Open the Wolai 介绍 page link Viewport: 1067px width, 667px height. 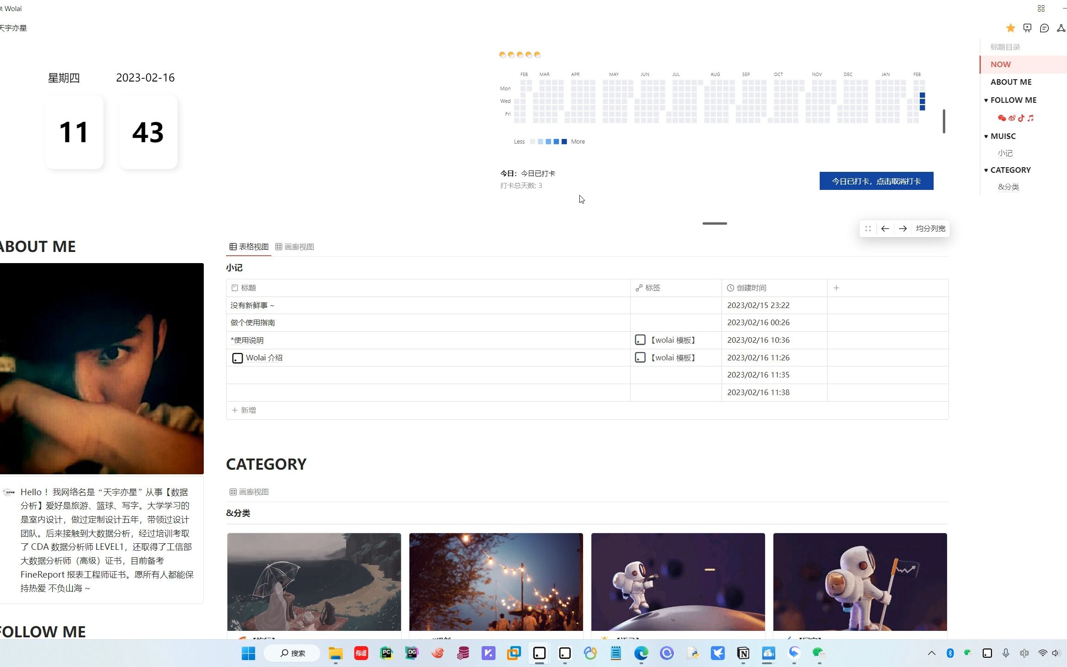[x=264, y=358]
